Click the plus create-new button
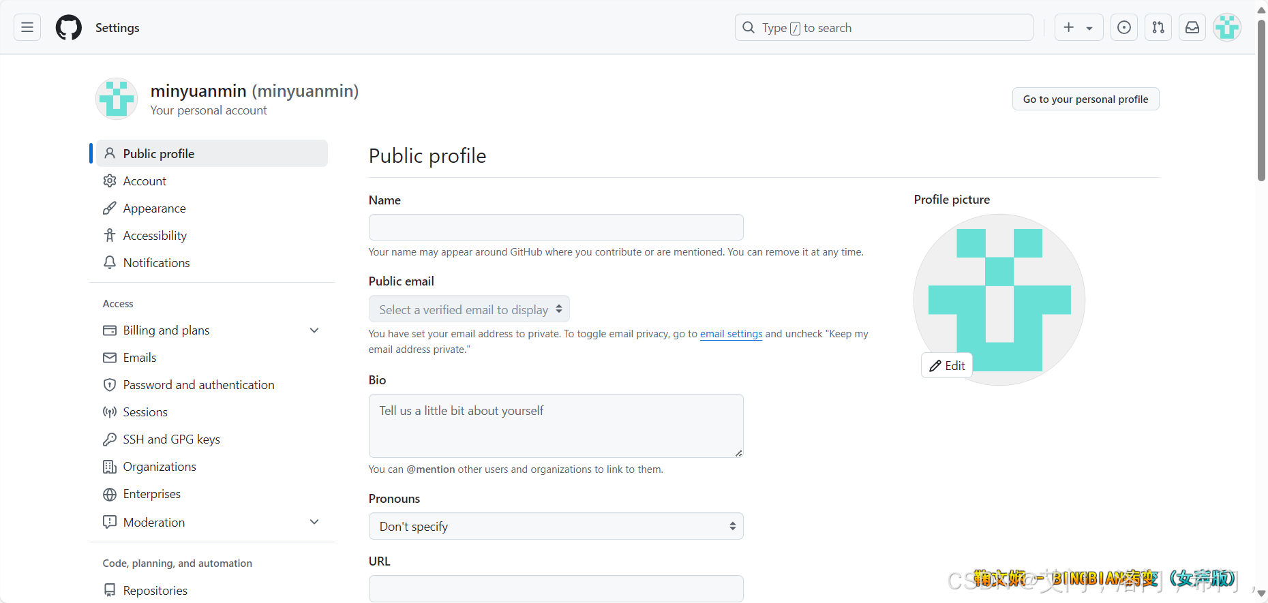The image size is (1268, 603). tap(1069, 27)
